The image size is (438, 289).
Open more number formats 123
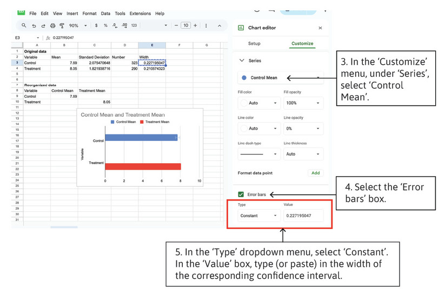pyautogui.click(x=134, y=25)
